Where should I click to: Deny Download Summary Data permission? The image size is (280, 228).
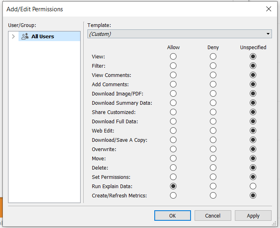(213, 103)
